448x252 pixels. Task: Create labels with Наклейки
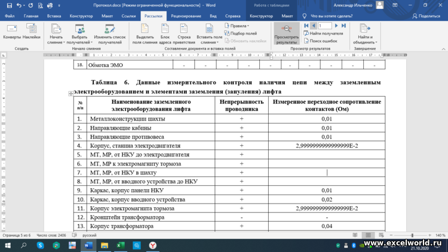32,32
